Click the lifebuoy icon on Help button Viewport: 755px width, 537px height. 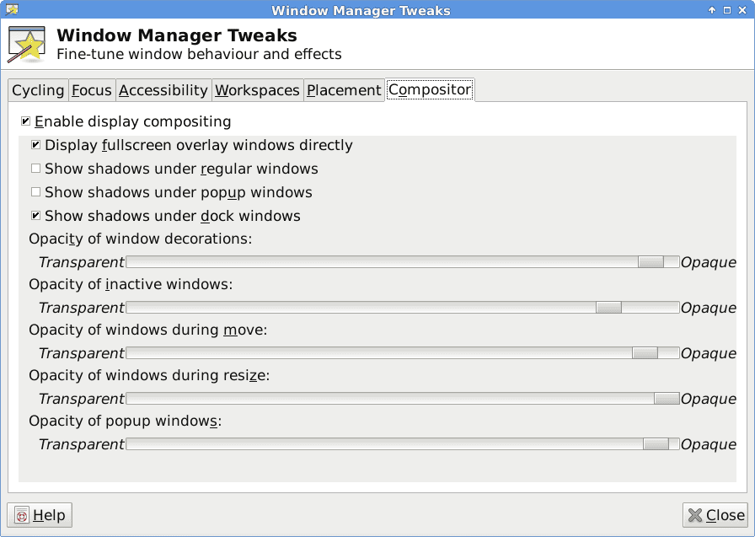pos(22,515)
